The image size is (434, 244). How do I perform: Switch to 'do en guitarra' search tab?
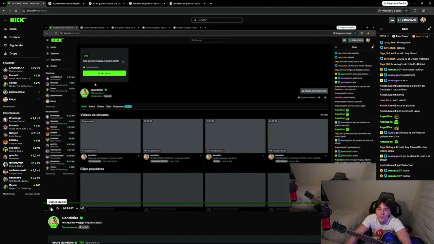[106, 3]
